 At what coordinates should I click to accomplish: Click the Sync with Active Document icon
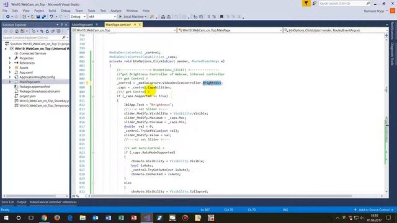tap(42, 32)
